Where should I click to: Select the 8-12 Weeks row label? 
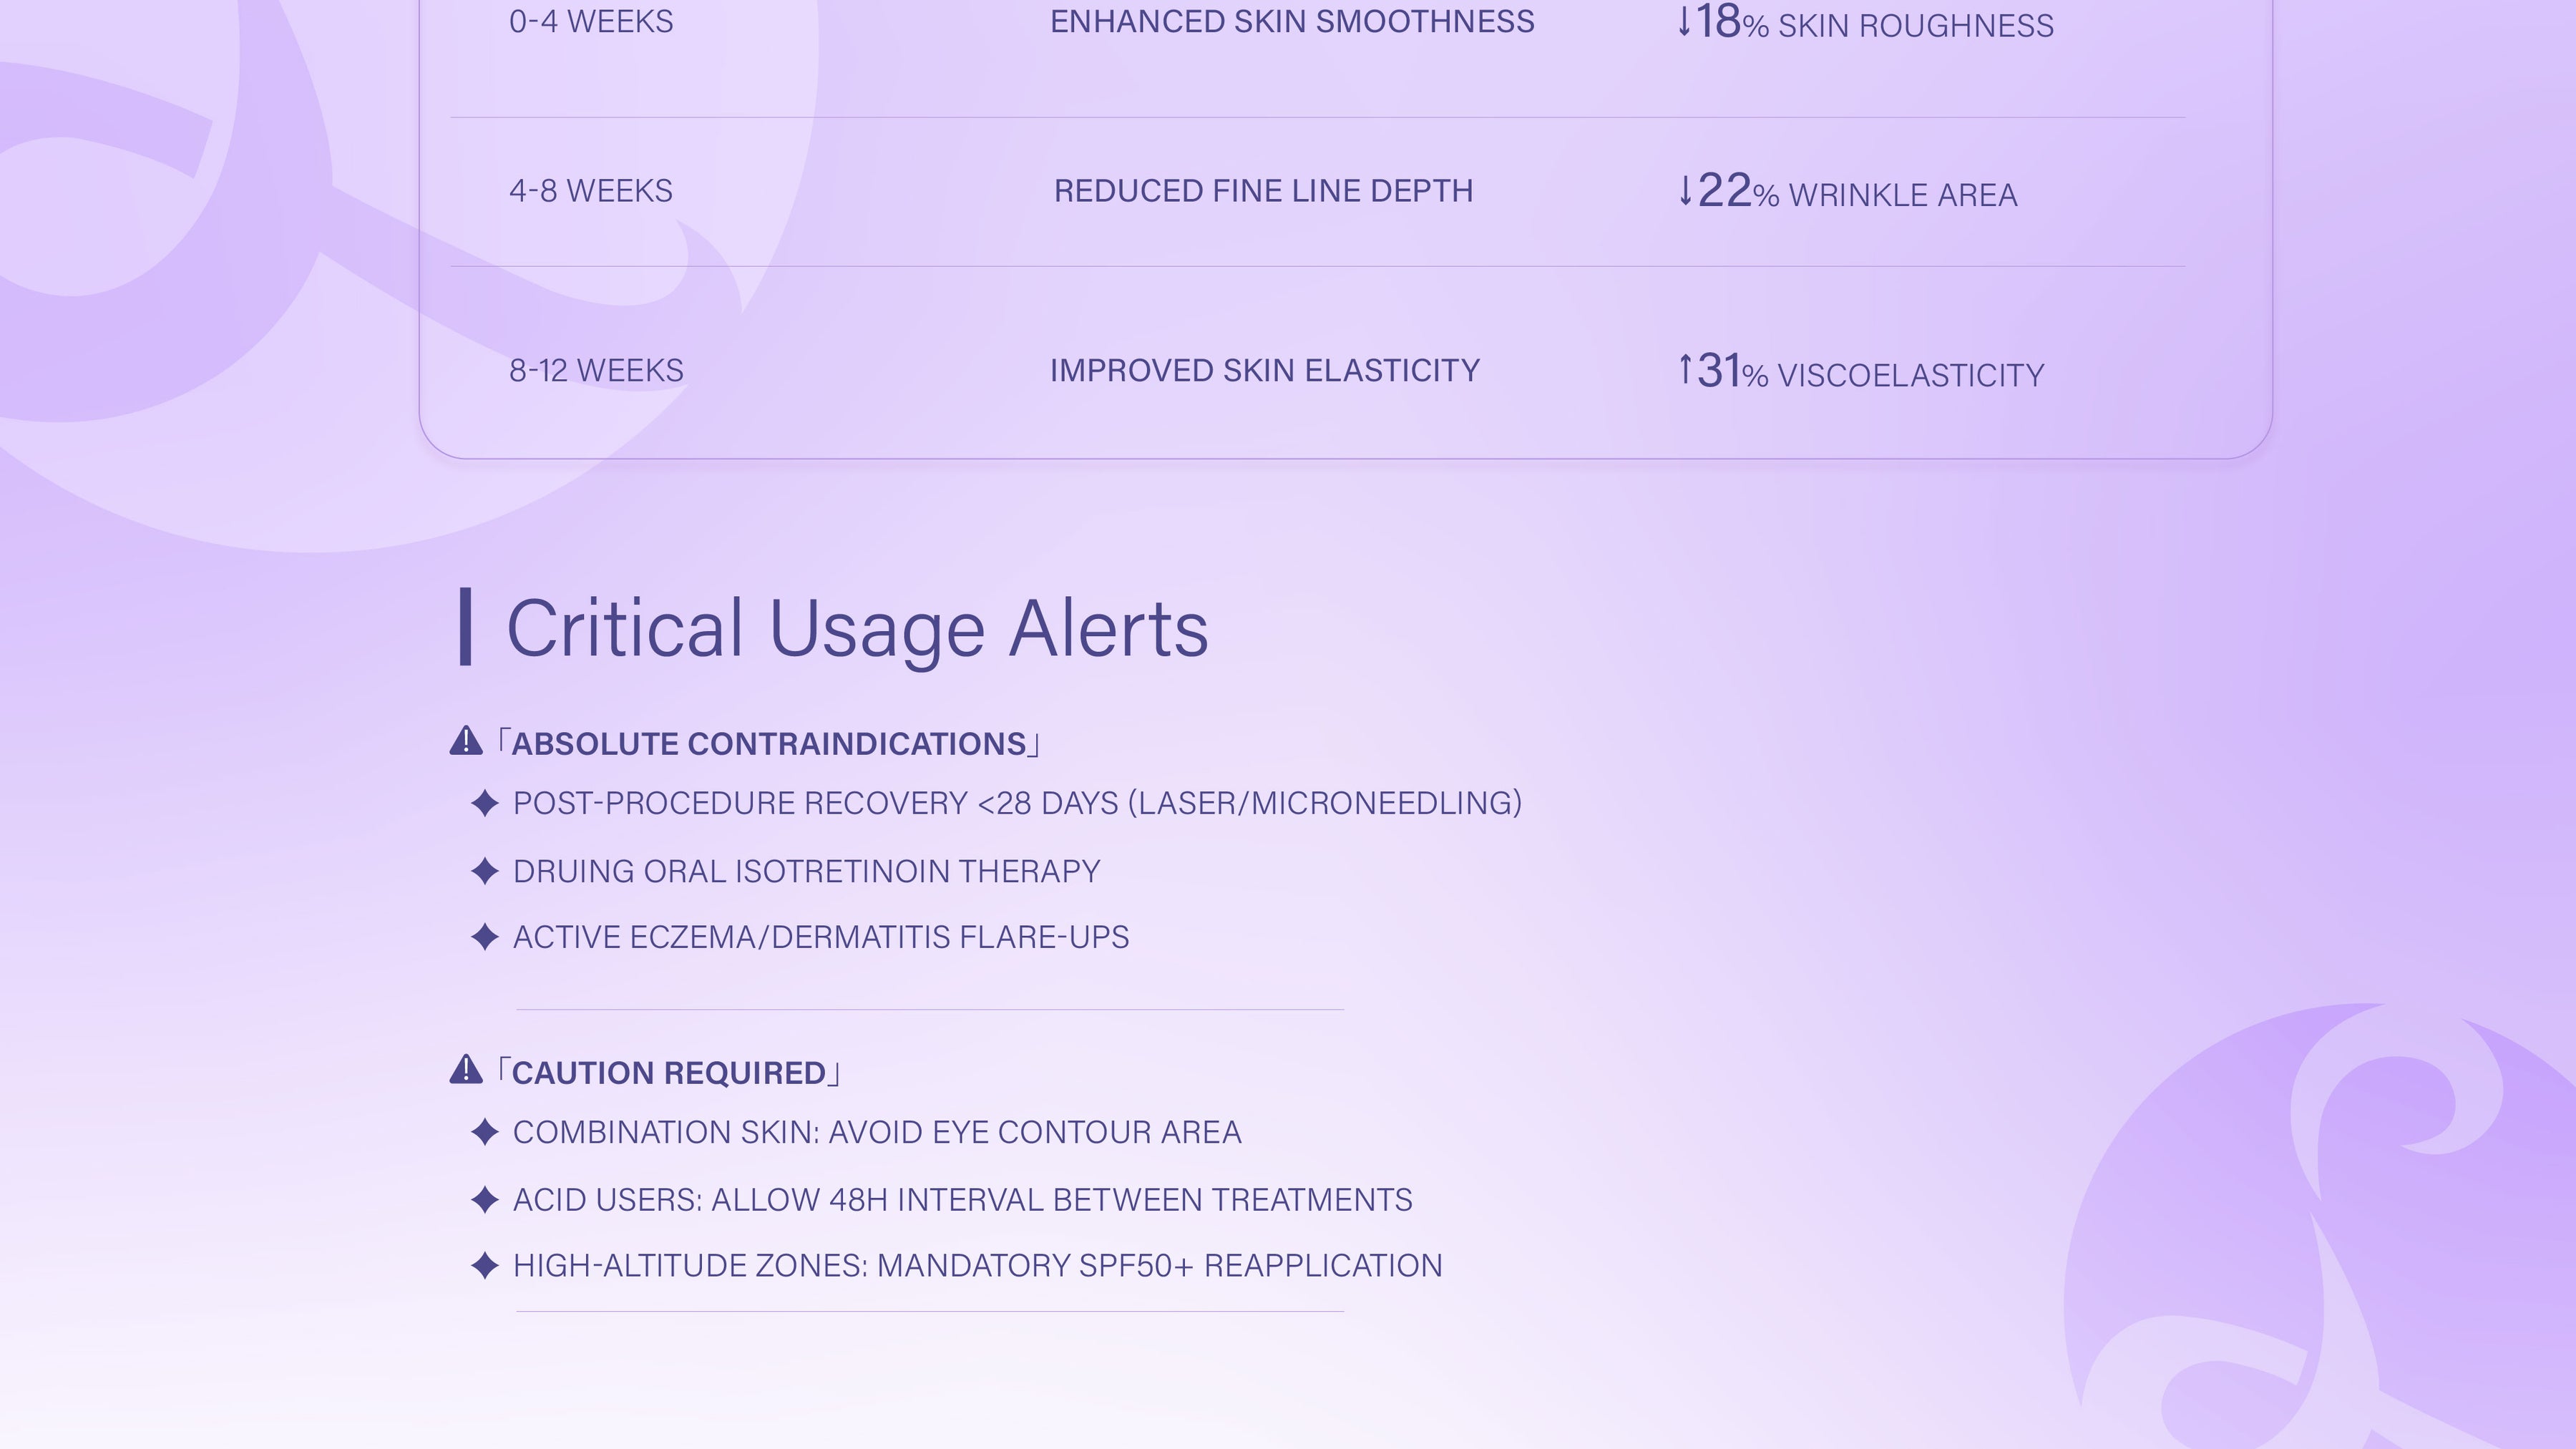click(596, 371)
